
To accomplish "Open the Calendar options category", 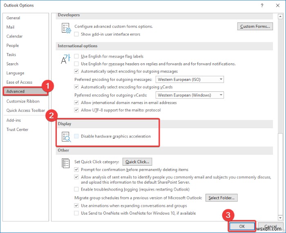I will click(26, 36).
